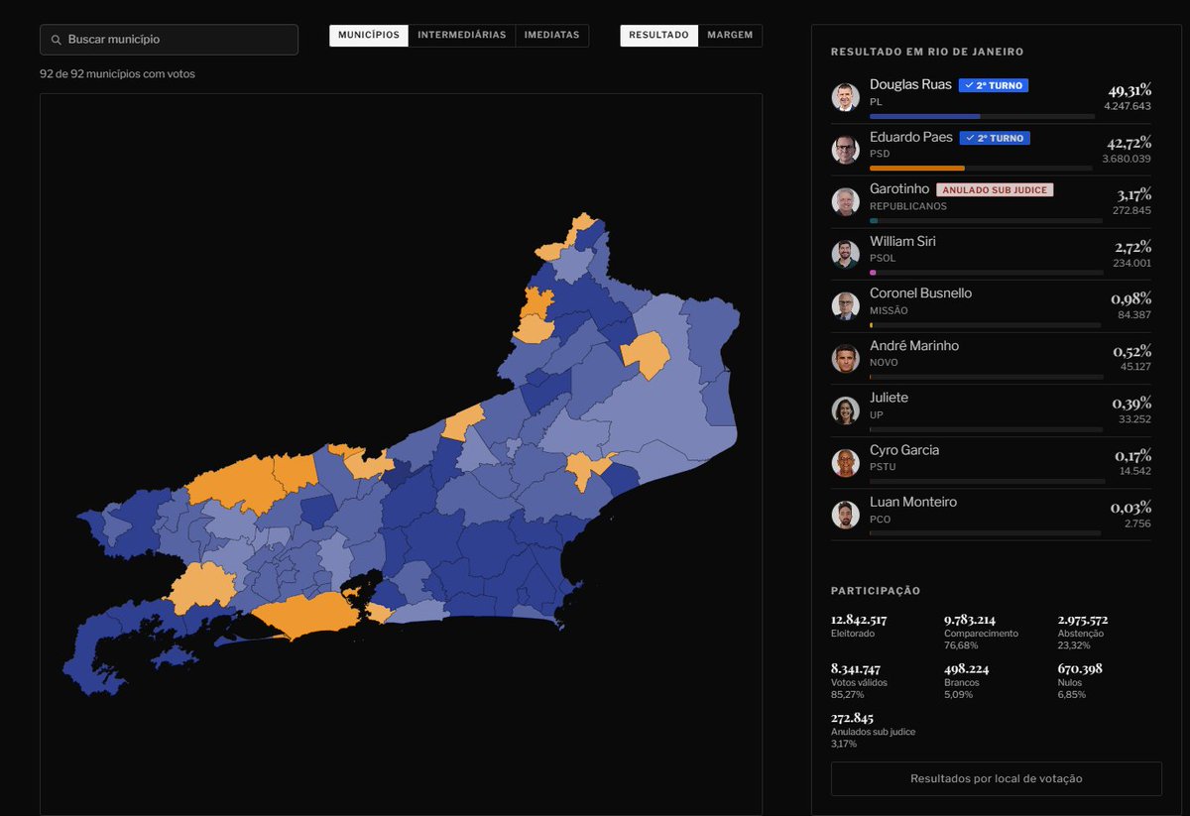Click the 2º TURNO badge beside Douglas Ruas
Viewport: 1190px width, 816px height.
click(994, 85)
